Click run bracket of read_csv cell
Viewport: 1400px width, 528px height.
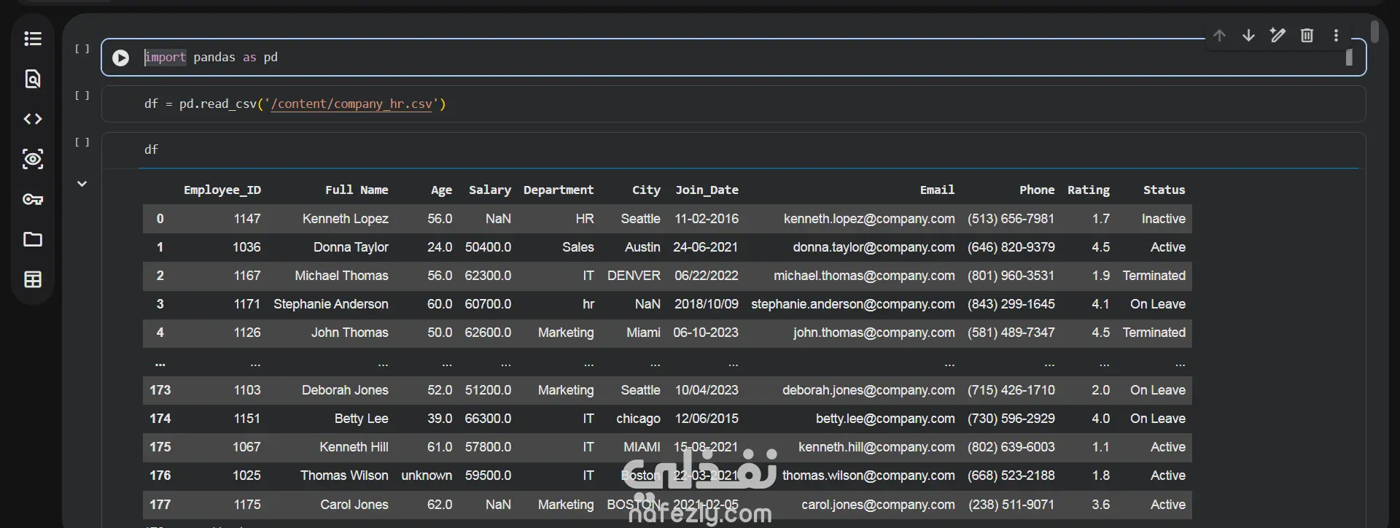pyautogui.click(x=82, y=96)
